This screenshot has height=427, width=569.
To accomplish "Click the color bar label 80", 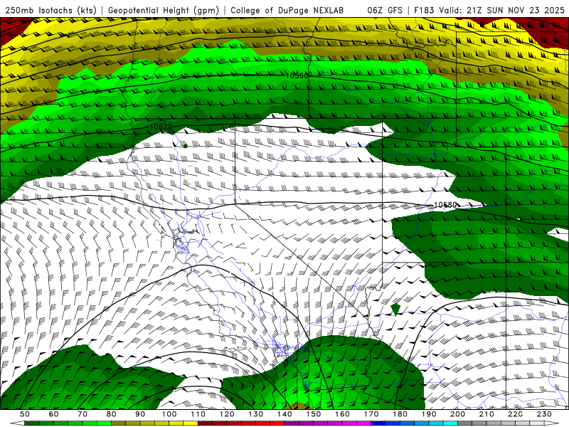I will coord(112,414).
